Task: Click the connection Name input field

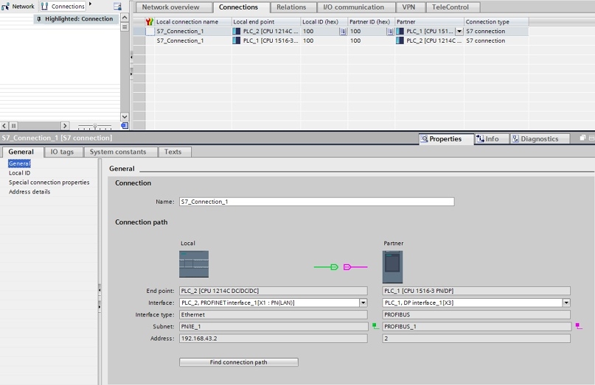Action: tap(316, 202)
